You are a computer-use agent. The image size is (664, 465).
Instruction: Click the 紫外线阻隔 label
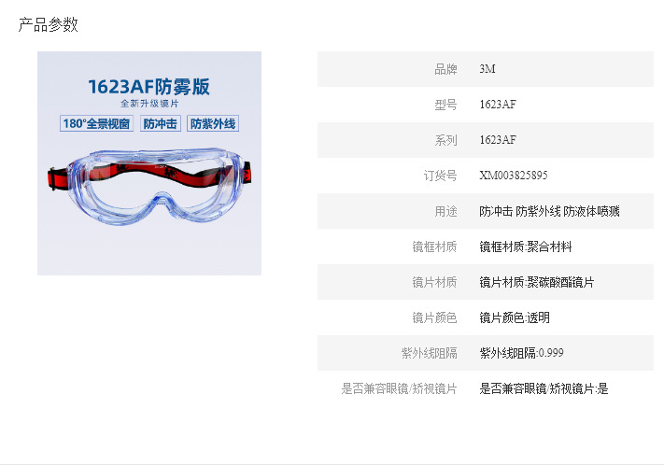429,353
